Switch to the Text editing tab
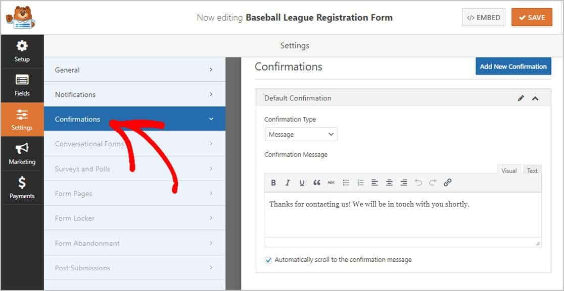The height and width of the screenshot is (291, 564). coord(532,170)
